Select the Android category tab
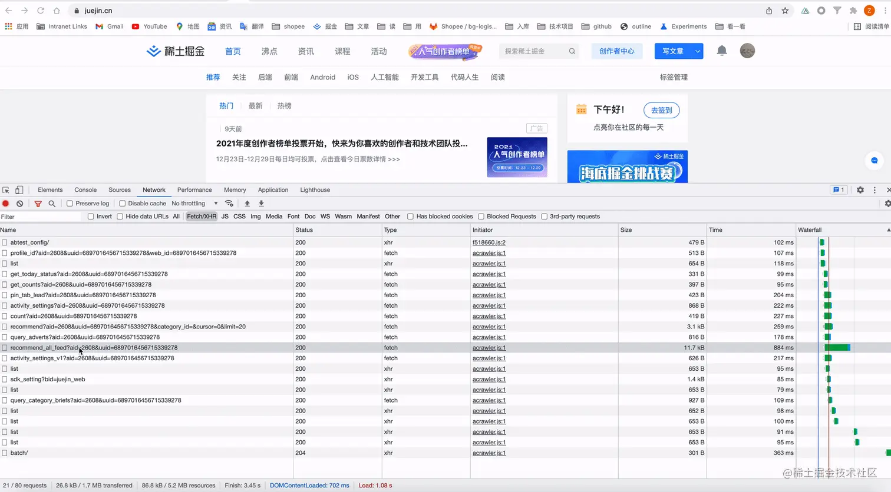The height and width of the screenshot is (492, 891). click(x=323, y=77)
